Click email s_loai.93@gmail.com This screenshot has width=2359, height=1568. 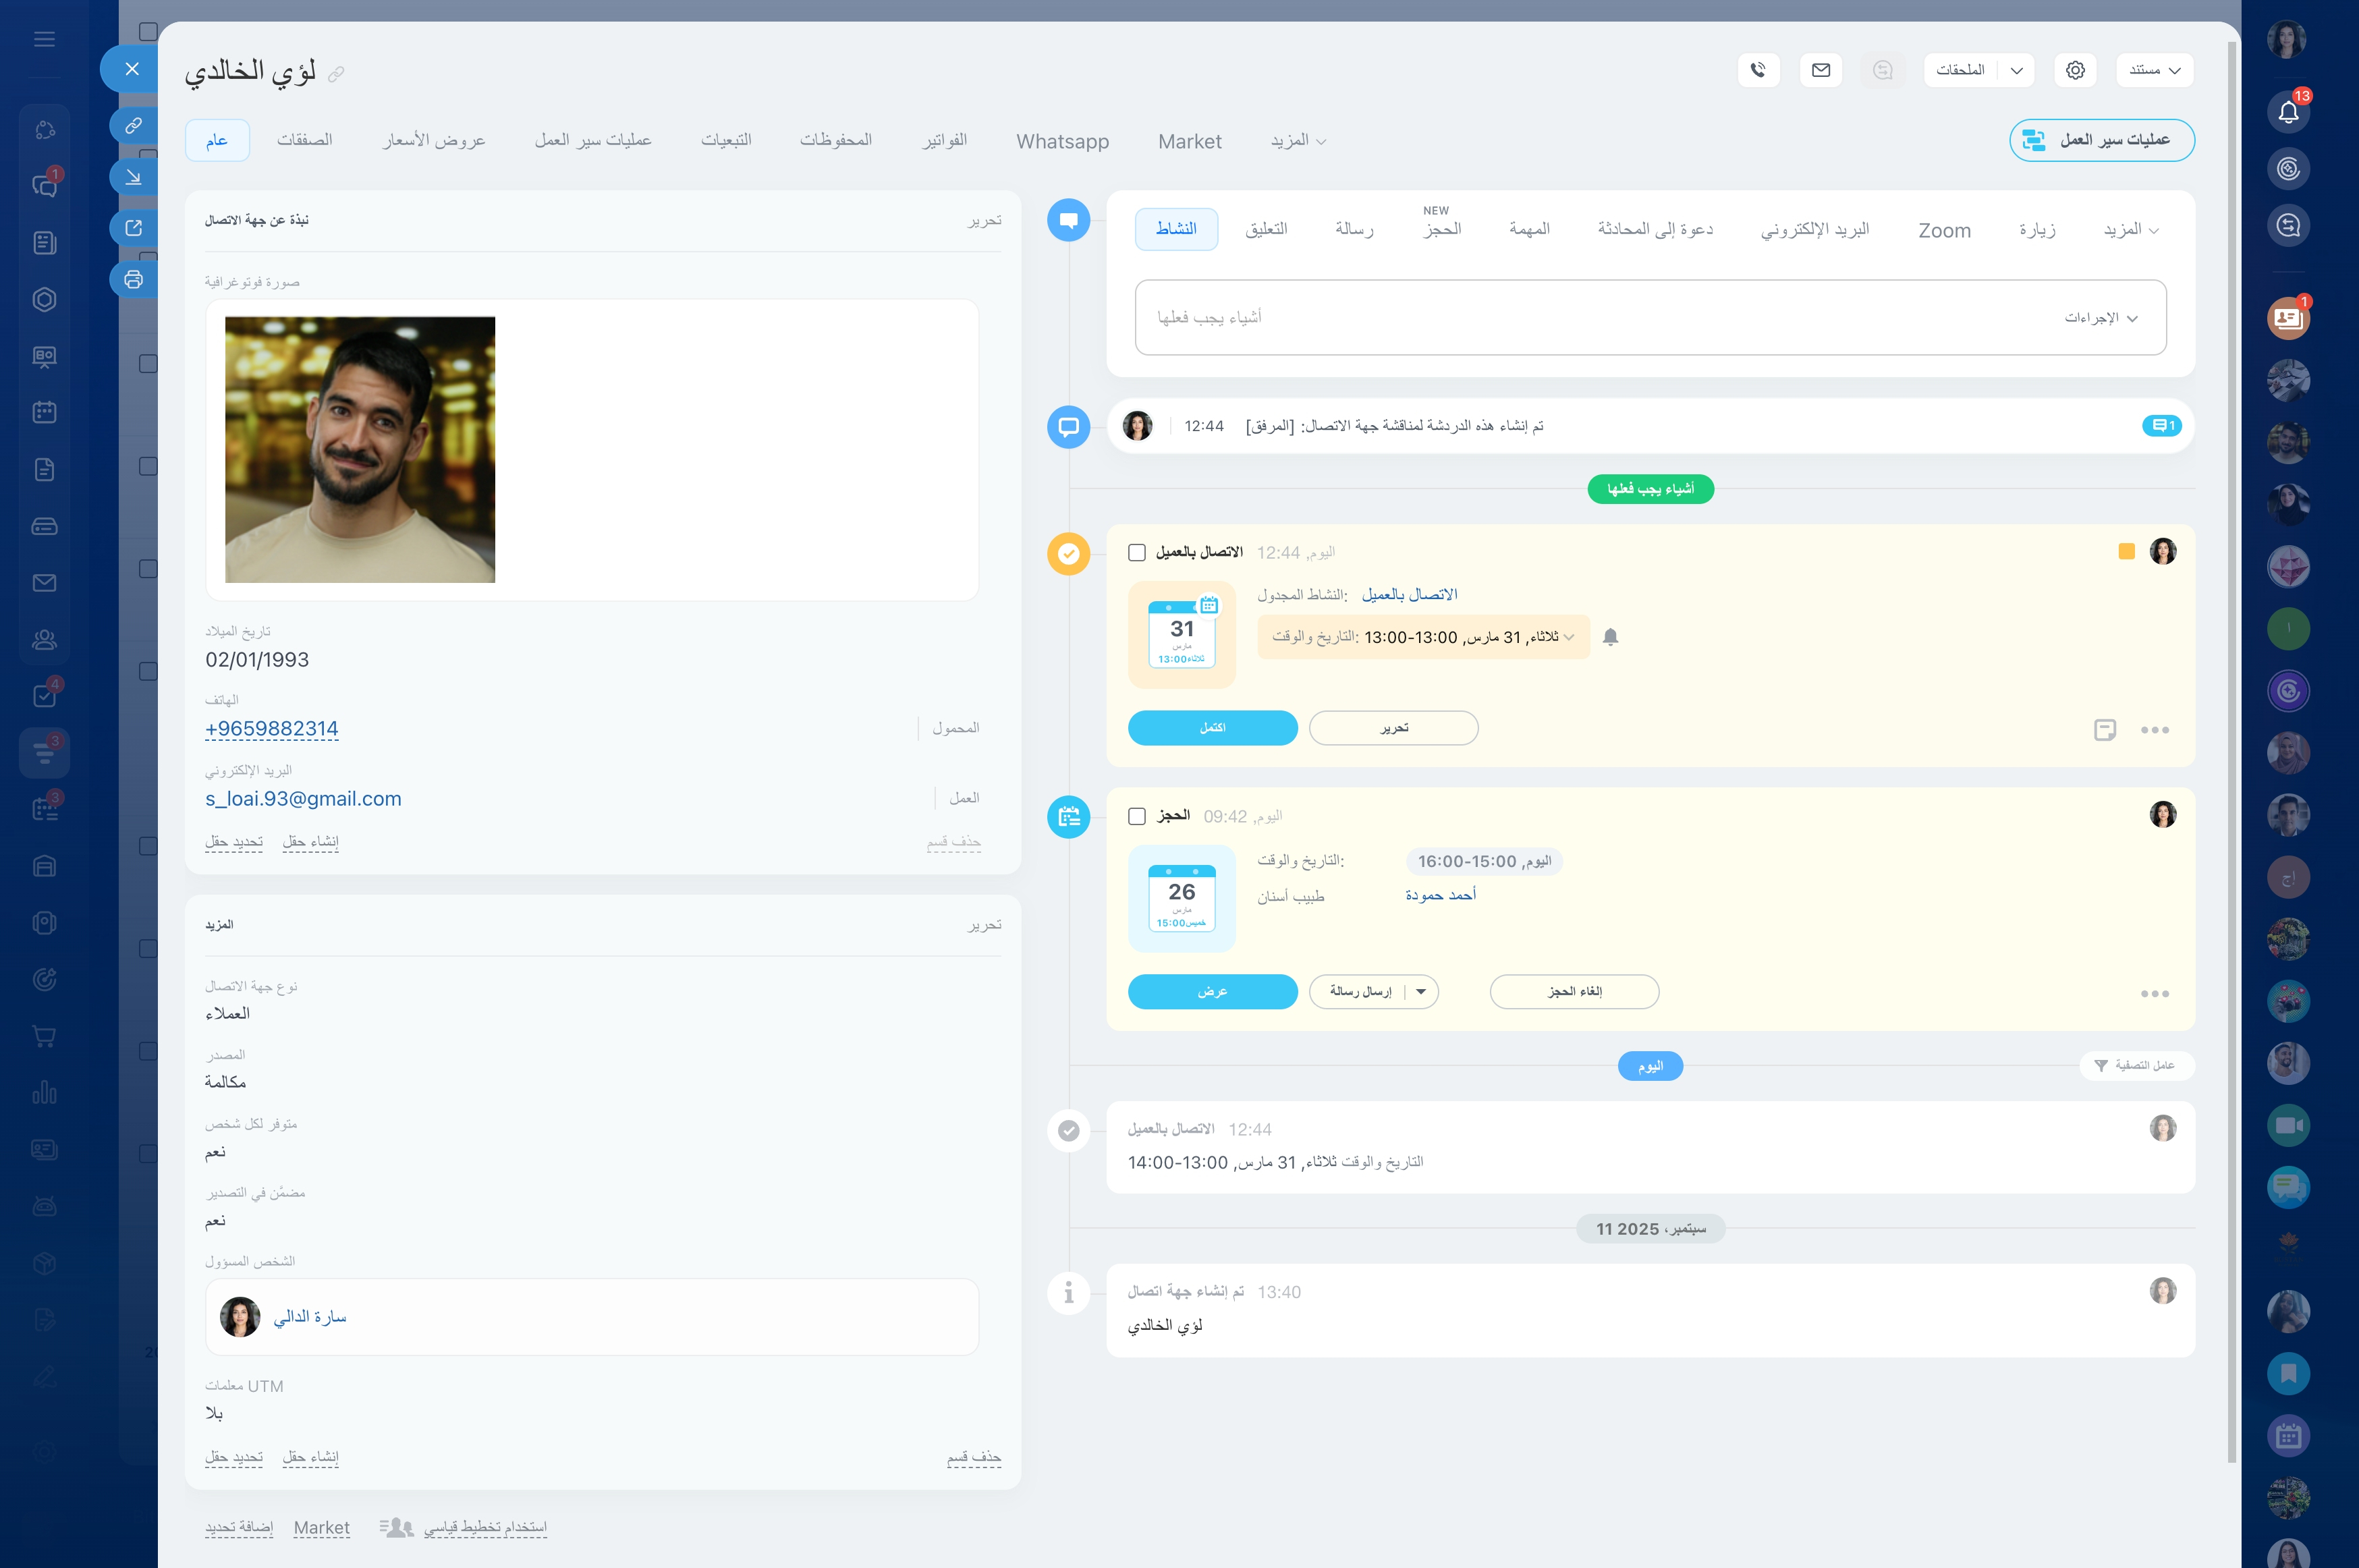pyautogui.click(x=303, y=798)
